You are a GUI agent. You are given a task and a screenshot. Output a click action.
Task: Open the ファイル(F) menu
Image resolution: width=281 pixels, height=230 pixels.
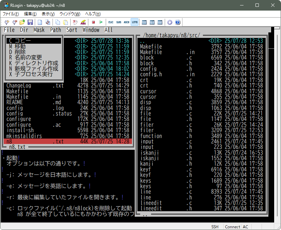point(11,14)
